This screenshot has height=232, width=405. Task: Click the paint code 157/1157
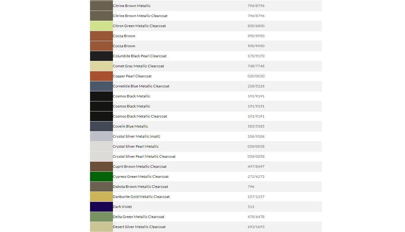(256, 197)
